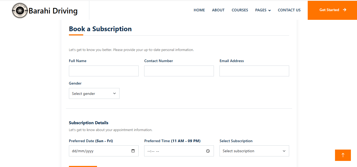
Task: Click the arrow icon inside Get Started button
Action: click(345, 10)
